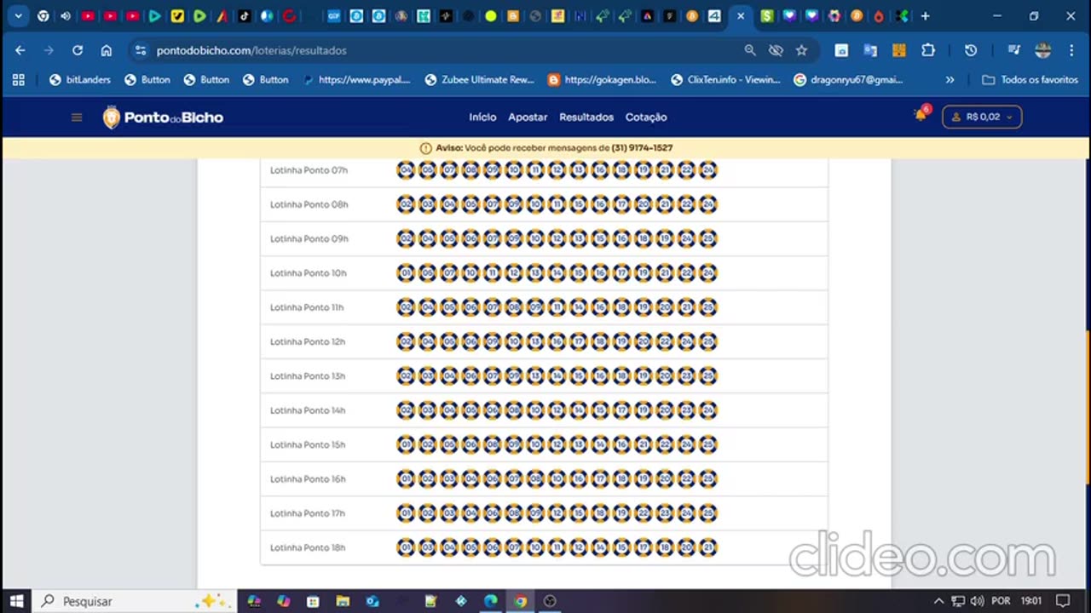Open the media control playlist icon
Viewport: 1091px width, 613px height.
(1013, 50)
